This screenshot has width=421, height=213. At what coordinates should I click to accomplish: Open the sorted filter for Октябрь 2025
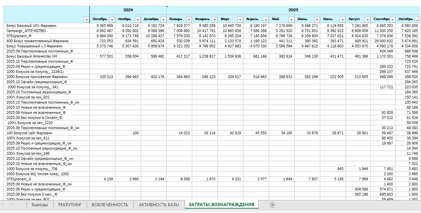418,19
